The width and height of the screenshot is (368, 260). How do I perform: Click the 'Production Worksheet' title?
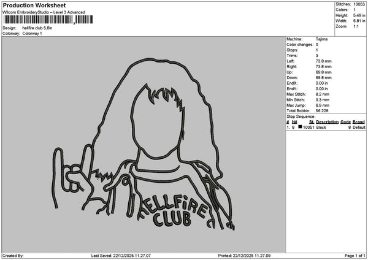click(x=34, y=5)
